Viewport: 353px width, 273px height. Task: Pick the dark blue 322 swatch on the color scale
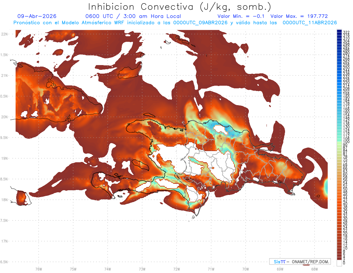(339, 31)
